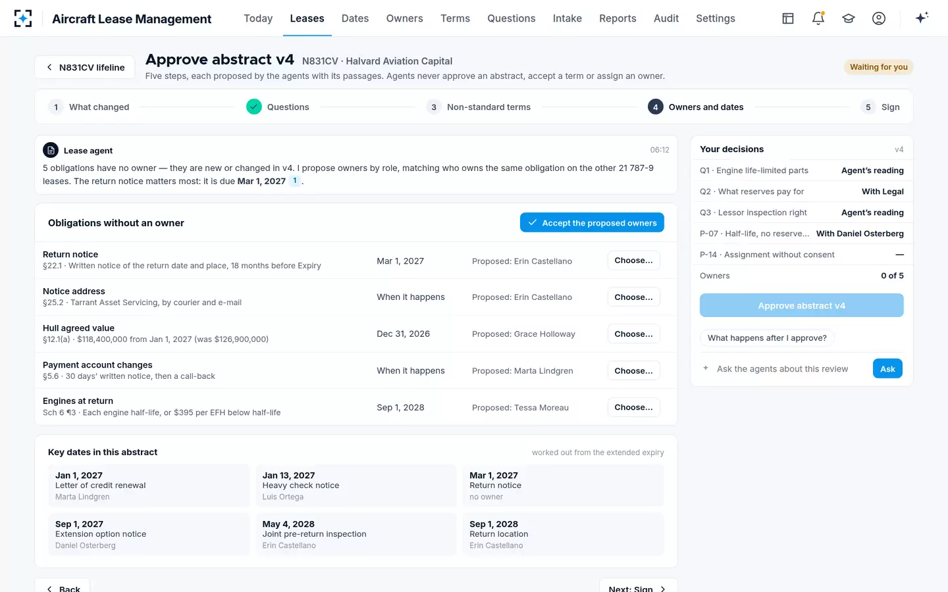This screenshot has height=592, width=948.
Task: Go to the Audit tab
Action: pyautogui.click(x=666, y=18)
